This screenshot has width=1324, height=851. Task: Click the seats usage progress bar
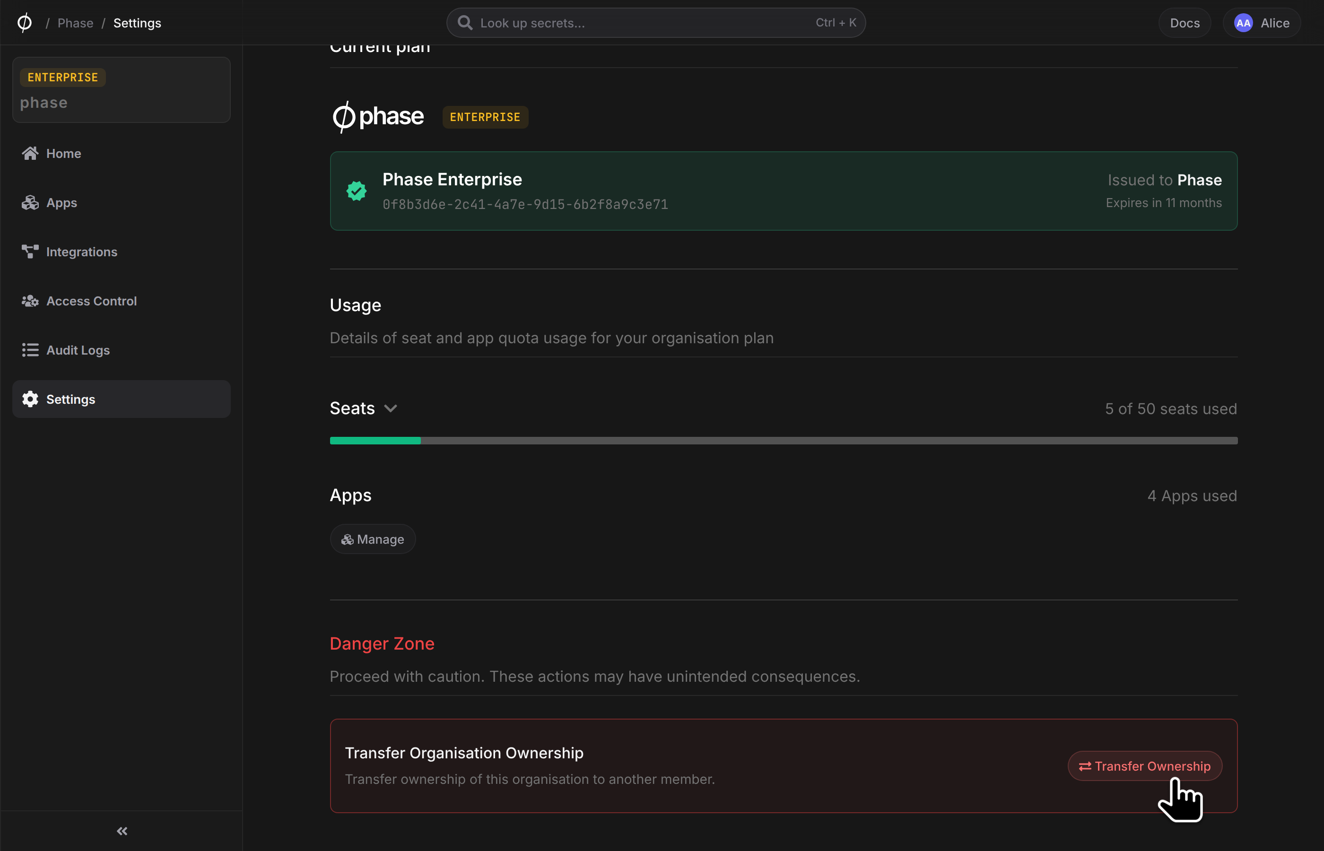(784, 441)
